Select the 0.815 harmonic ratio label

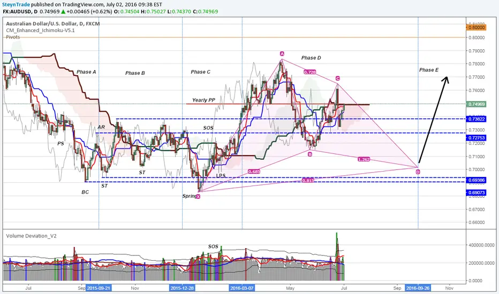308,181
